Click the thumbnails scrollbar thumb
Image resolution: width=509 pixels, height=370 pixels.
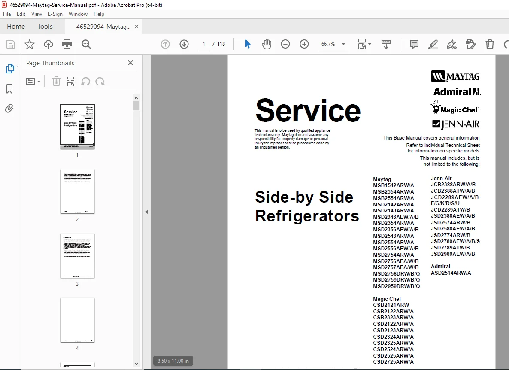click(x=136, y=106)
